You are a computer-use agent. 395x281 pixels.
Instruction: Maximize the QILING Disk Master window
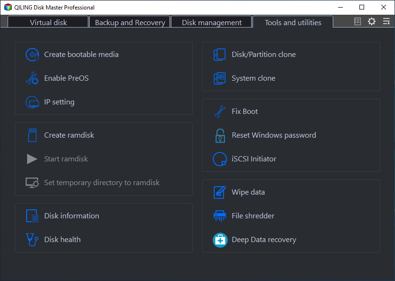tap(362, 7)
